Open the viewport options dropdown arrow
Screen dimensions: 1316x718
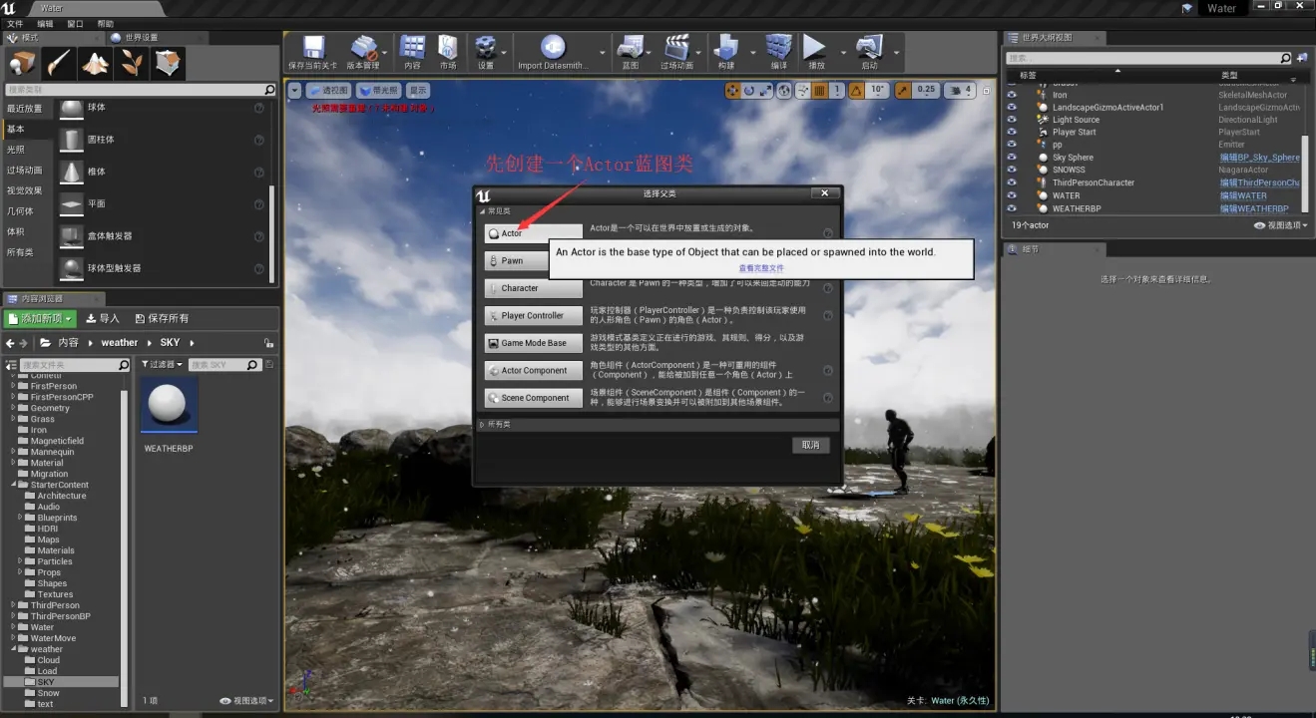coord(294,90)
